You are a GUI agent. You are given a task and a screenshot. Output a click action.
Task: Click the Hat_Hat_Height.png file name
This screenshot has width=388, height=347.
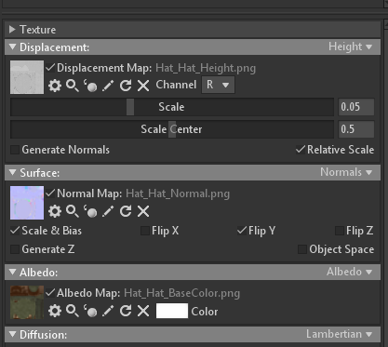click(206, 68)
